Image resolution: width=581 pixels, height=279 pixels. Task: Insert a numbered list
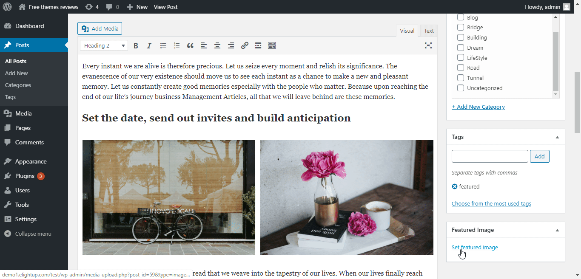[x=177, y=45]
